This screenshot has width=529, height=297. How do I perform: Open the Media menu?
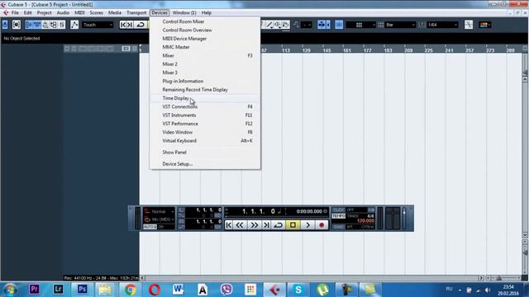click(x=115, y=13)
